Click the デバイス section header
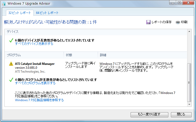 pos(13,32)
